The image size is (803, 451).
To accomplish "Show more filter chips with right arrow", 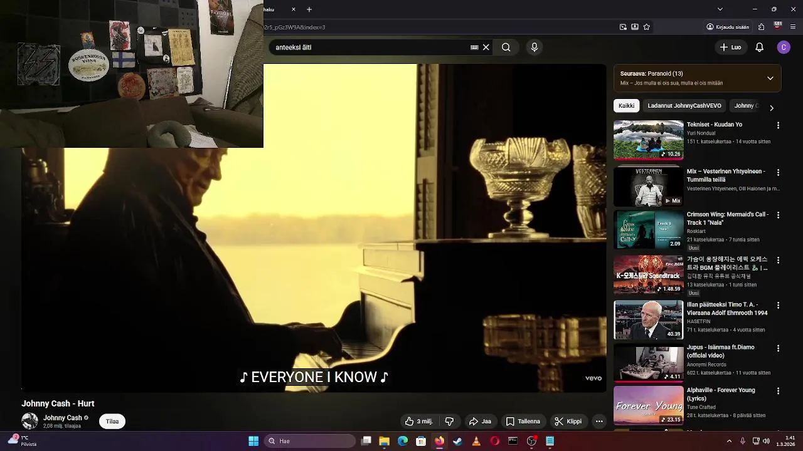I will 772,108.
